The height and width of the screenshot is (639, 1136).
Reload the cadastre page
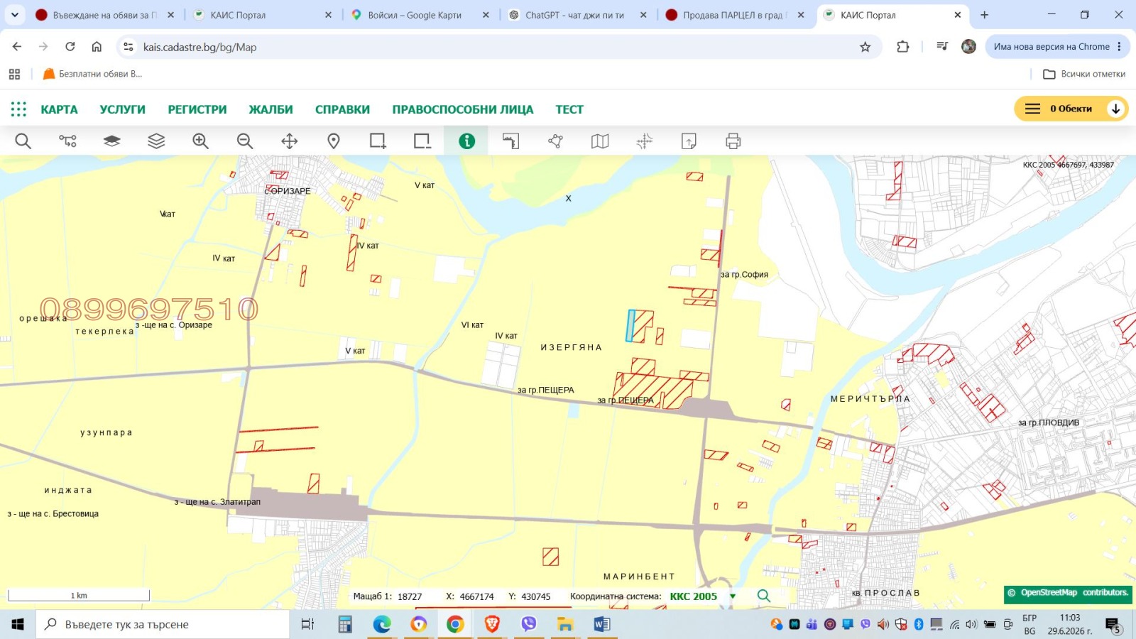coord(70,47)
